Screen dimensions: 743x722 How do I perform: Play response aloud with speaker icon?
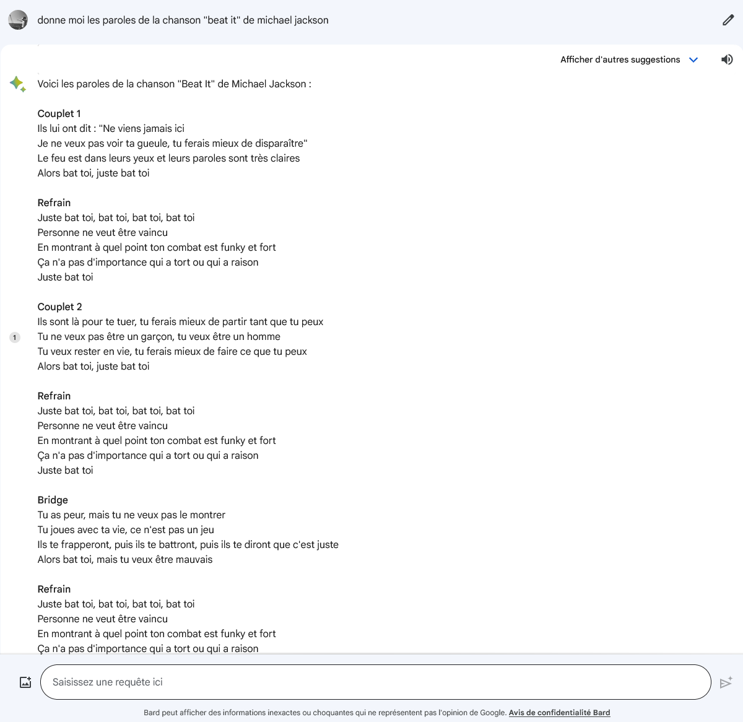[727, 59]
